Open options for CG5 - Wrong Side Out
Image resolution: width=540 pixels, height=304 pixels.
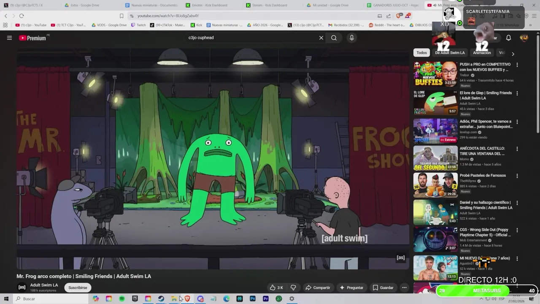pyautogui.click(x=517, y=231)
